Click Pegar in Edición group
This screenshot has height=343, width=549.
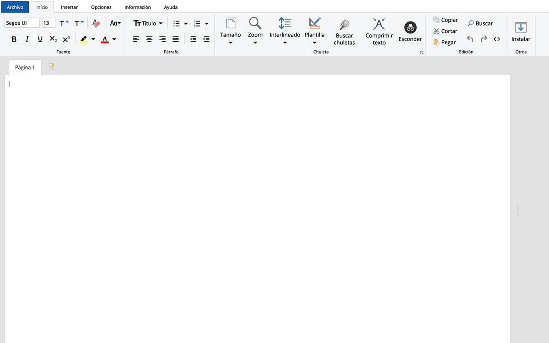[445, 42]
